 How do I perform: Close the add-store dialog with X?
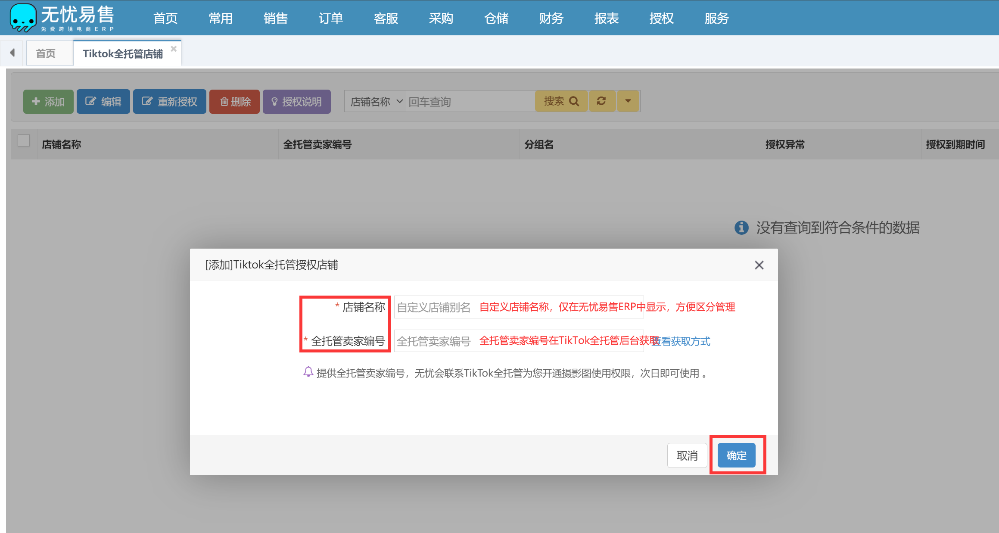(759, 265)
